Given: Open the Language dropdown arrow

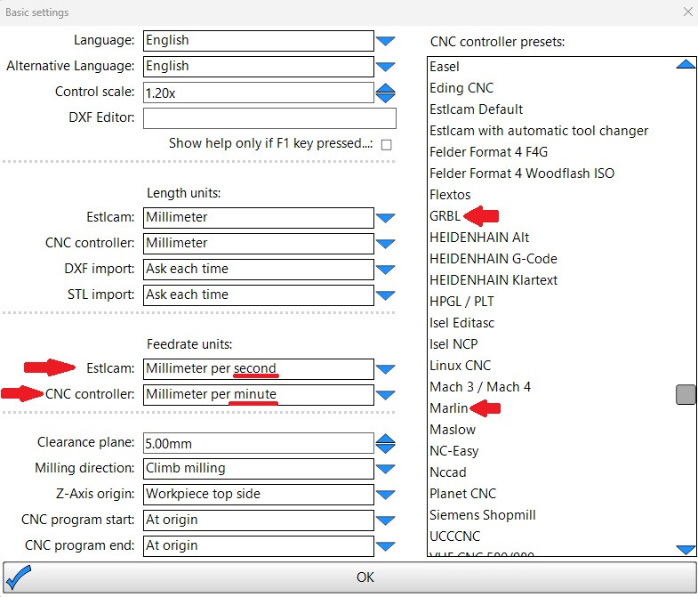Looking at the screenshot, I should pyautogui.click(x=385, y=41).
